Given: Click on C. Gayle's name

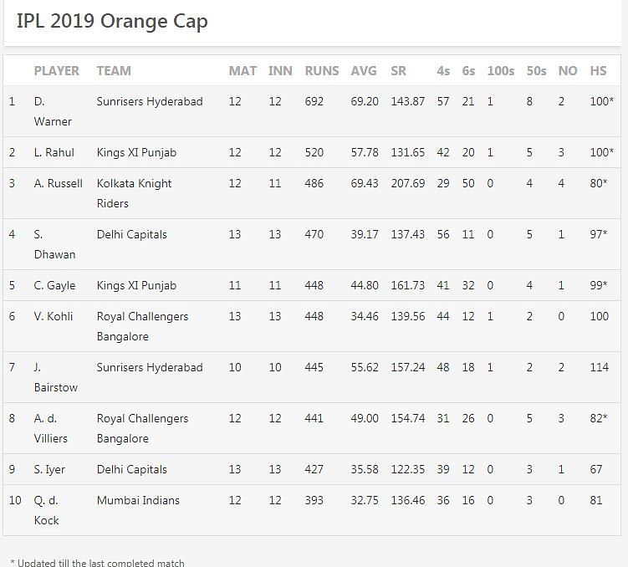Looking at the screenshot, I should click(55, 285).
